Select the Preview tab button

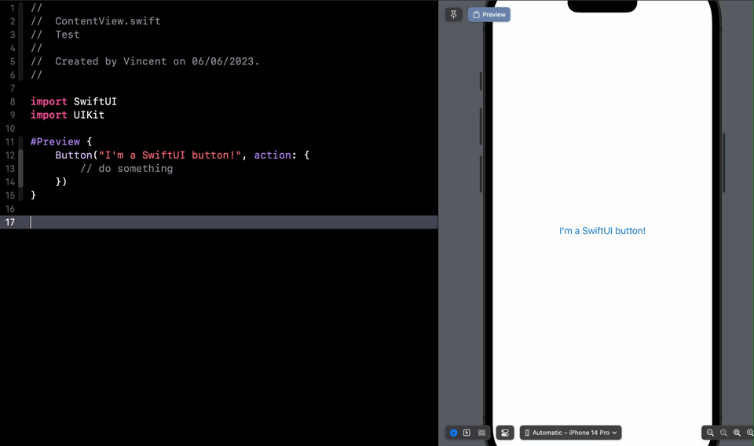(x=489, y=14)
